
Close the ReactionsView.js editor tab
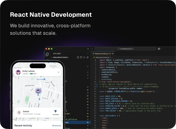click(x=113, y=54)
